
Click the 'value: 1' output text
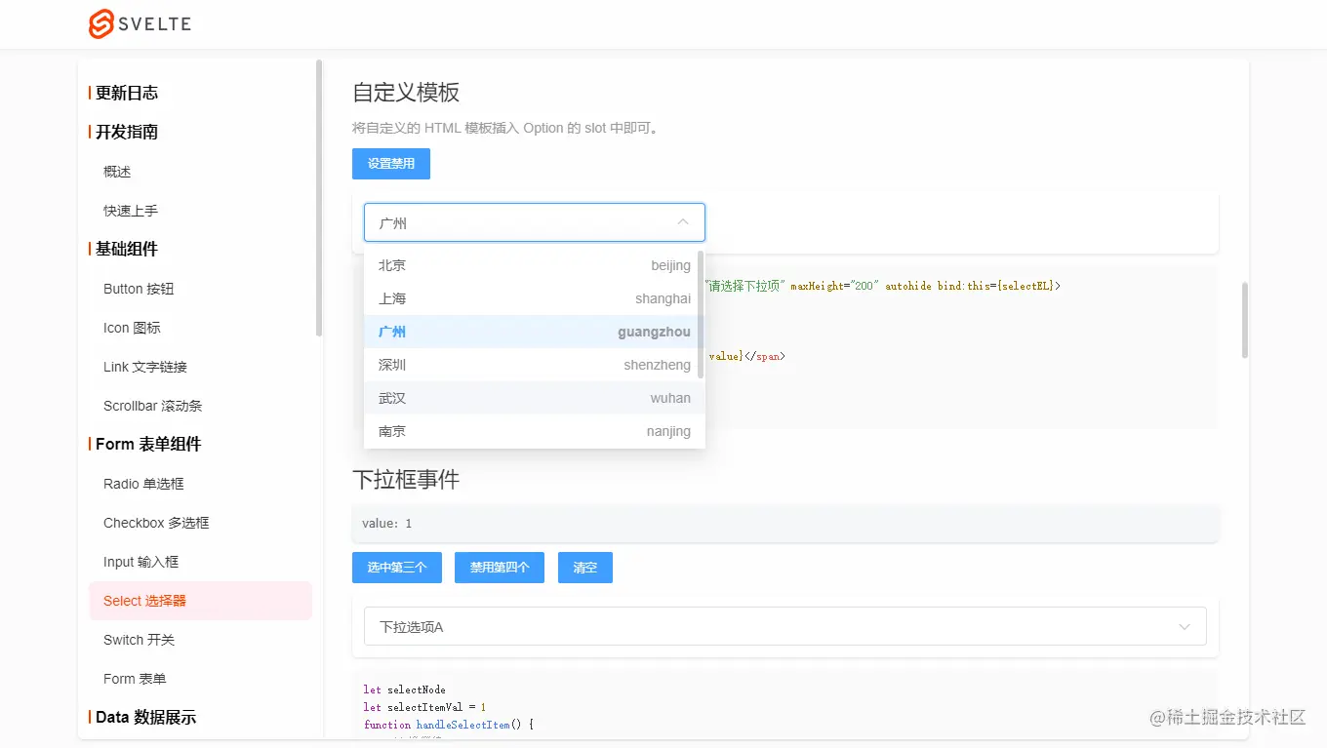click(387, 524)
